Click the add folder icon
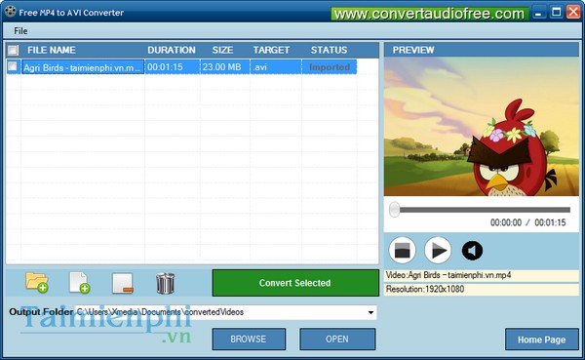 [37, 283]
